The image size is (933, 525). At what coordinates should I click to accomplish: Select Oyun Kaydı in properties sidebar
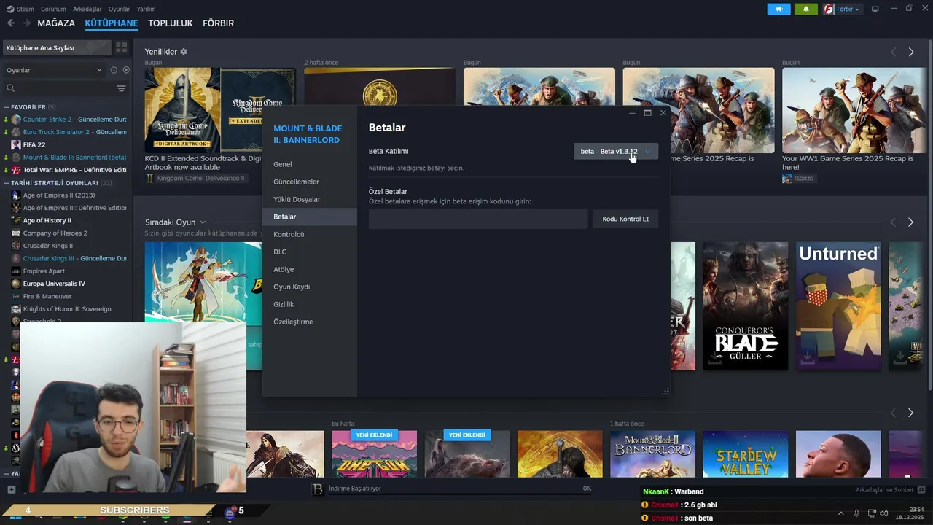click(x=310, y=287)
